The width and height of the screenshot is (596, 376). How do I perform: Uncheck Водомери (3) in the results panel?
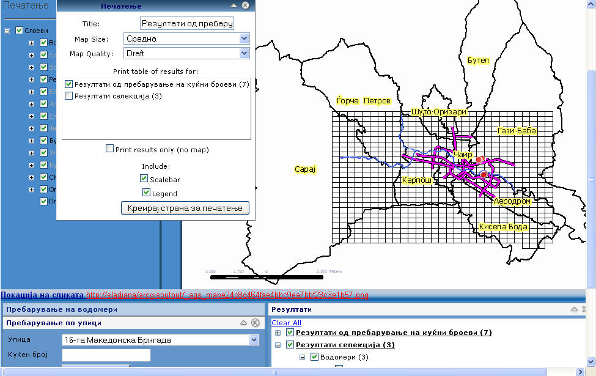coord(314,356)
